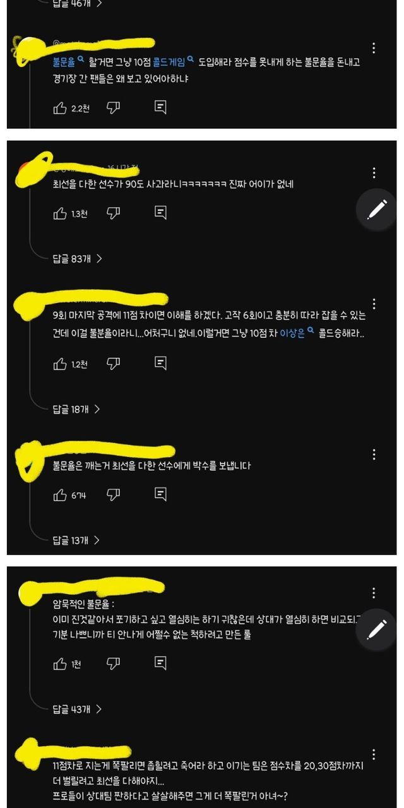Dislike the comment about 90도 사과
404x808 pixels.
pyautogui.click(x=113, y=213)
